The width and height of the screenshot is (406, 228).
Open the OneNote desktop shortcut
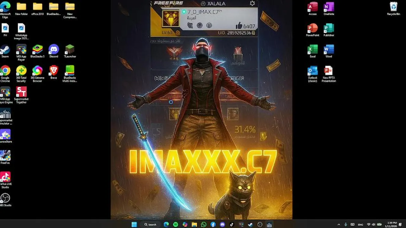pos(329,9)
